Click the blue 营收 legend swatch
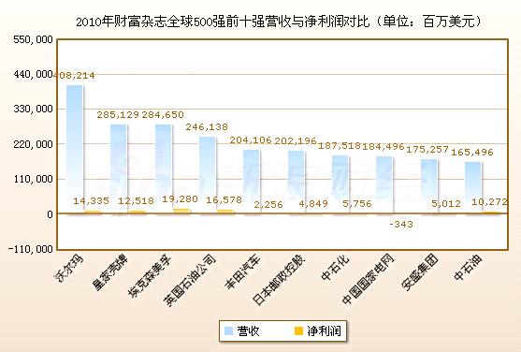The width and height of the screenshot is (521, 352). [x=228, y=330]
